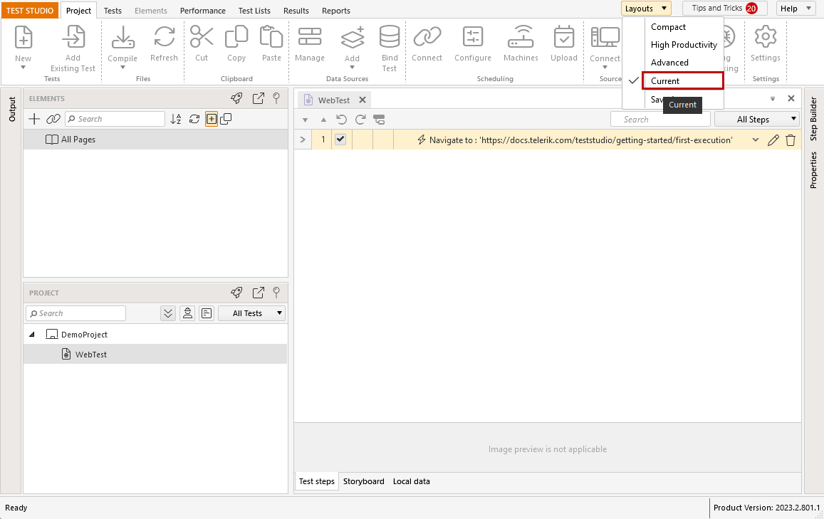
Task: Click the Paste icon in Clipboard
Action: click(271, 37)
